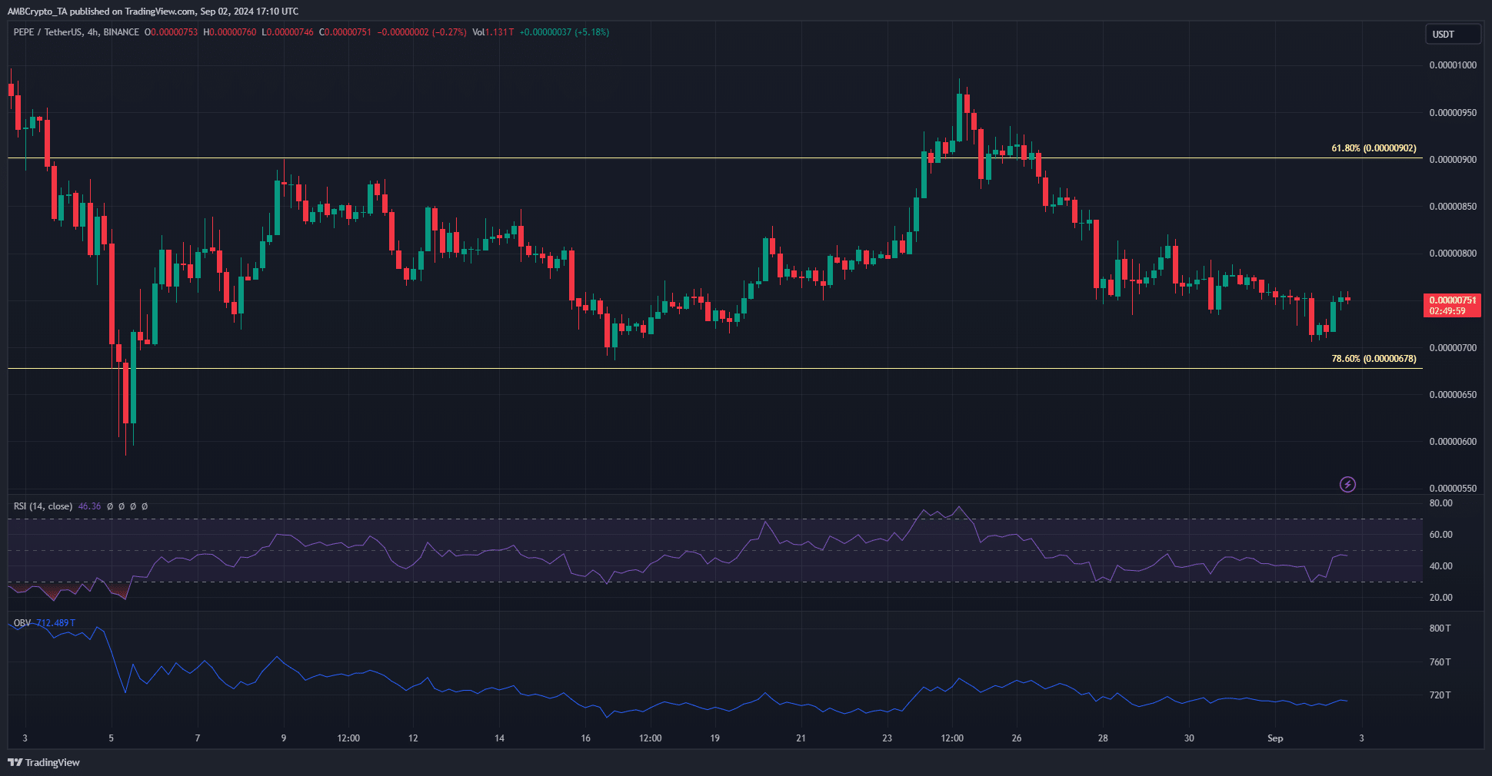This screenshot has width=1492, height=776.
Task: Click the RSI value 46.36
Action: point(89,506)
